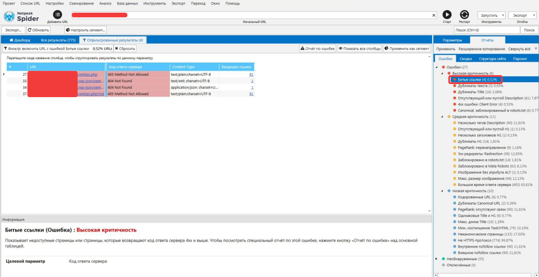Collapse the Низкая критичность (10) node

442,191
